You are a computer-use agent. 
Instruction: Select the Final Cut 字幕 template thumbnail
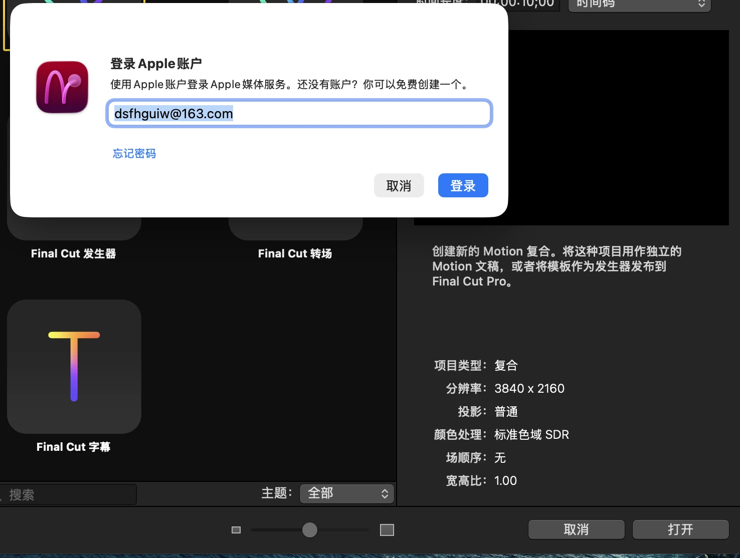pyautogui.click(x=74, y=367)
